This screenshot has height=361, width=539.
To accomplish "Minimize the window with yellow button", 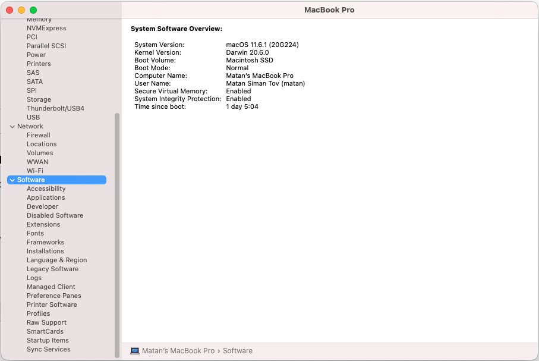I will point(21,10).
